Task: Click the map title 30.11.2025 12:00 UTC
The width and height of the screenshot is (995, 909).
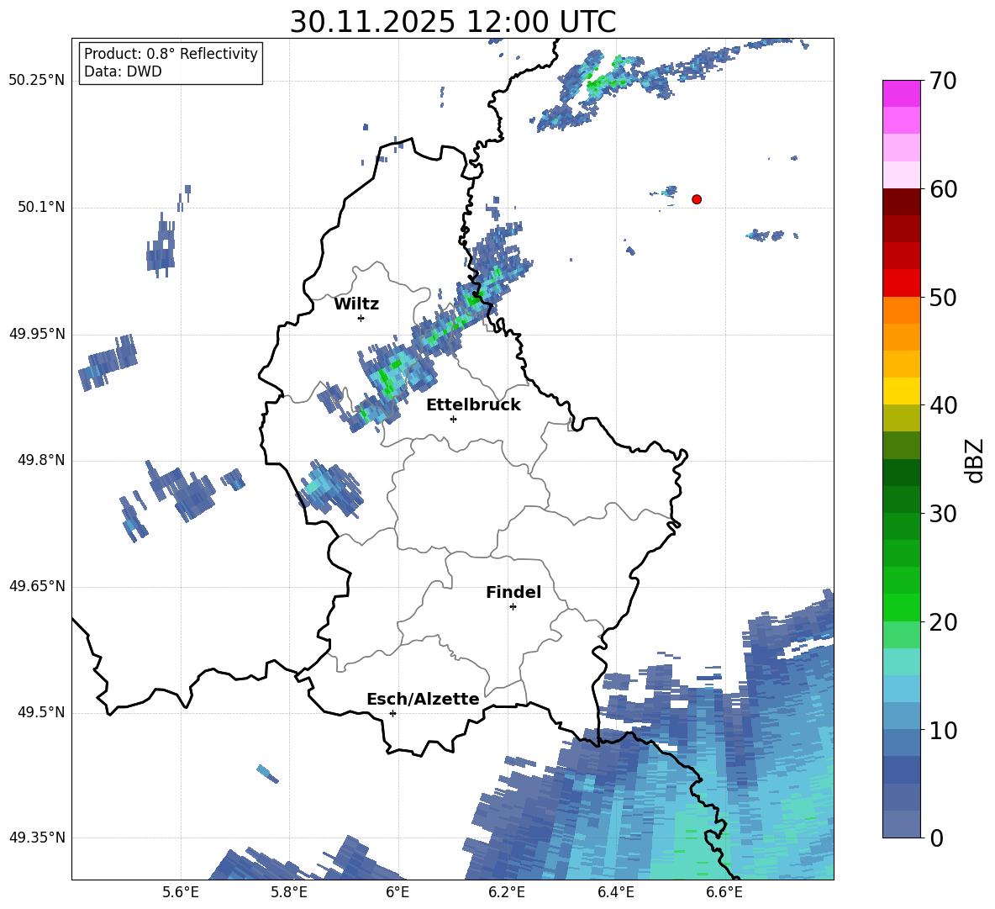Action: click(x=453, y=22)
